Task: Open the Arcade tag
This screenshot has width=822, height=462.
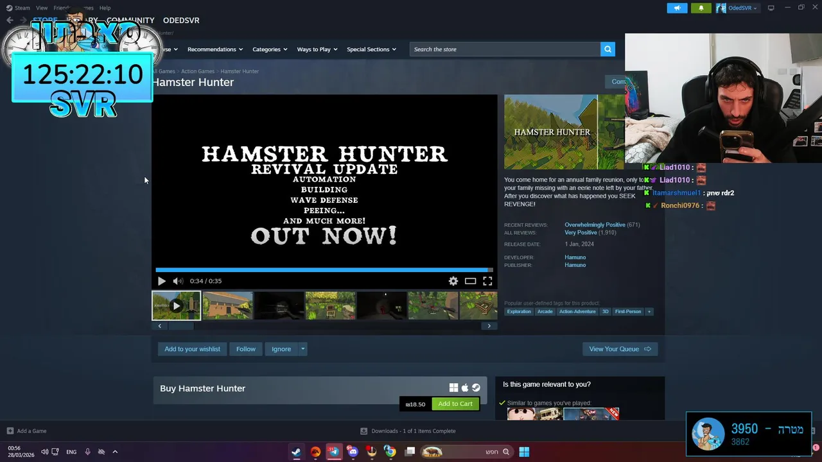Action: coord(545,312)
